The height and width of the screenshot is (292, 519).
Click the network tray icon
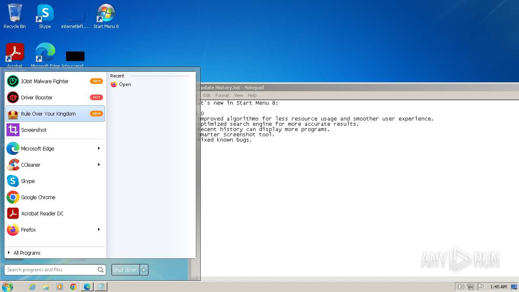(471, 287)
